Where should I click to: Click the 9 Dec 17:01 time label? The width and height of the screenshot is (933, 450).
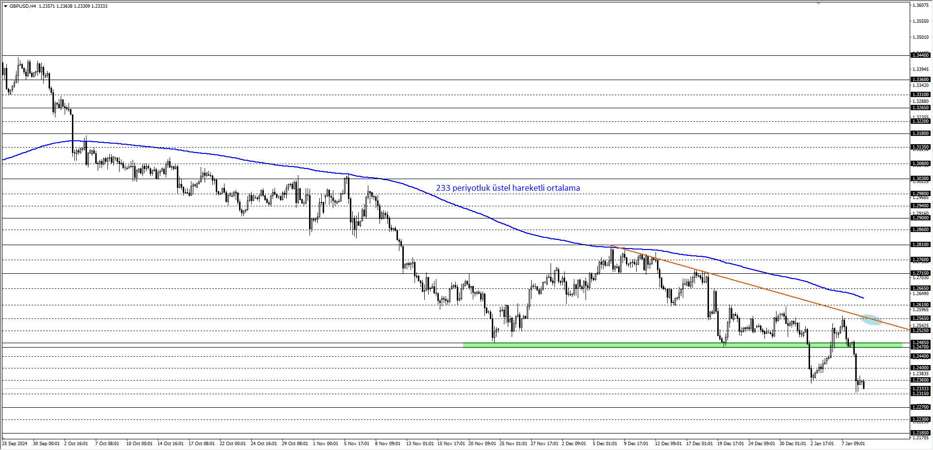pos(637,444)
